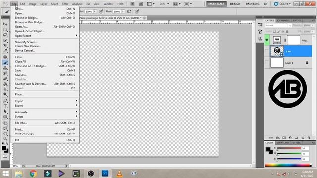Select the Eyedropper tool
The image size is (317, 178).
[x=5, y=50]
